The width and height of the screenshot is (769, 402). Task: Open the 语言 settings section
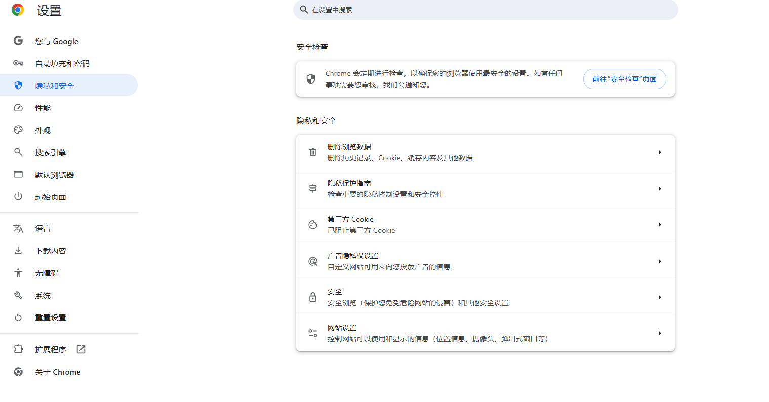tap(69, 228)
